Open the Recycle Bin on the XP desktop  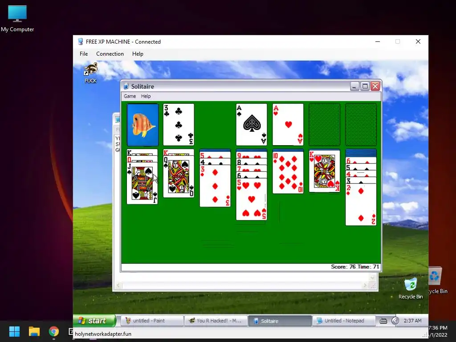411,288
